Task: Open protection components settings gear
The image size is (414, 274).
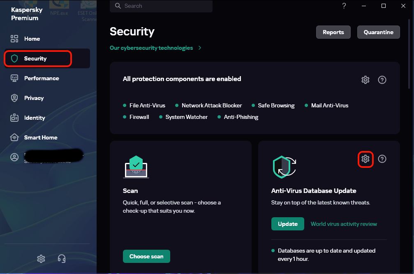Action: click(x=365, y=80)
